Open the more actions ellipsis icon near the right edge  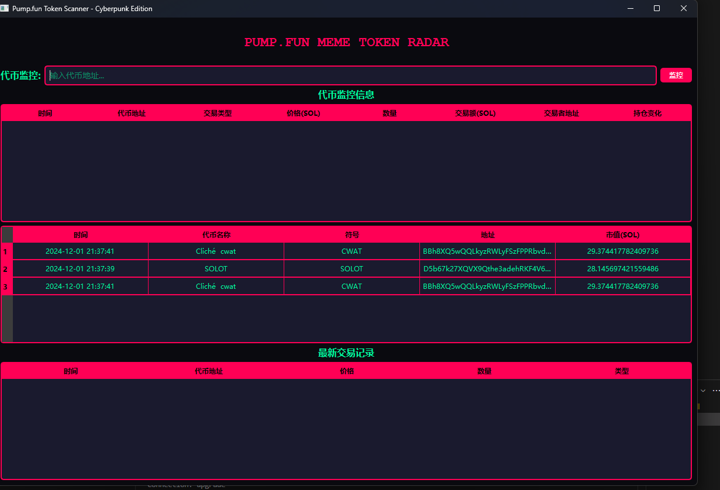[x=715, y=390]
